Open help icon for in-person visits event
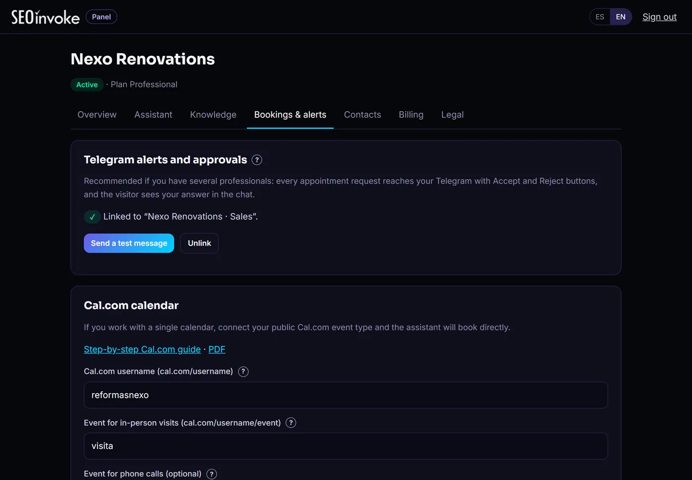 pos(291,423)
